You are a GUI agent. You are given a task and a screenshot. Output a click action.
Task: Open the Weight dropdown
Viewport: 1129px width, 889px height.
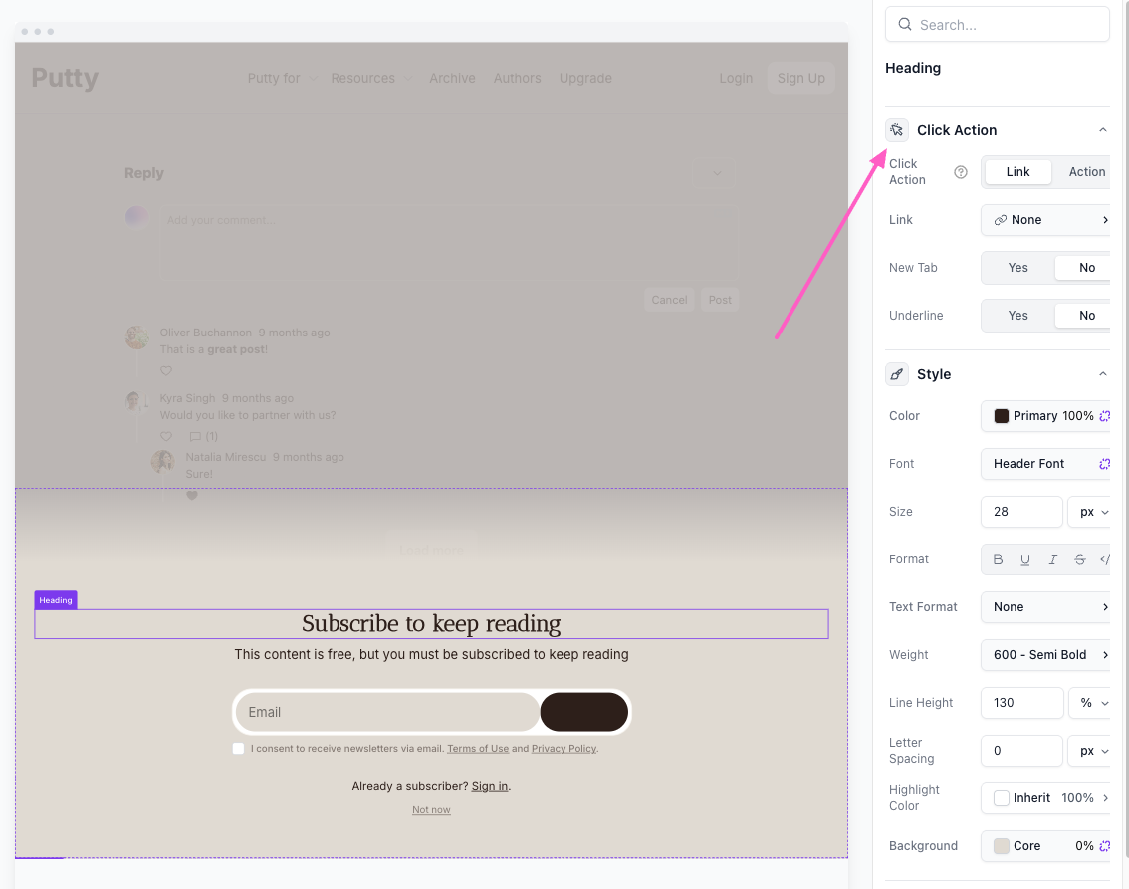click(1045, 655)
